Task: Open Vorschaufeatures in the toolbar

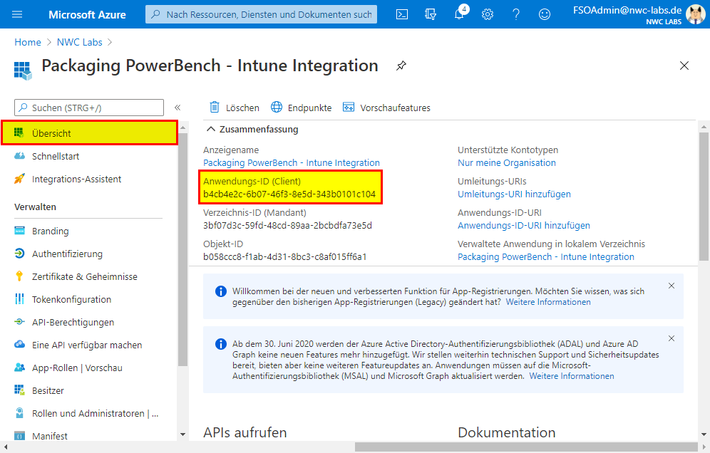Action: pyautogui.click(x=386, y=108)
